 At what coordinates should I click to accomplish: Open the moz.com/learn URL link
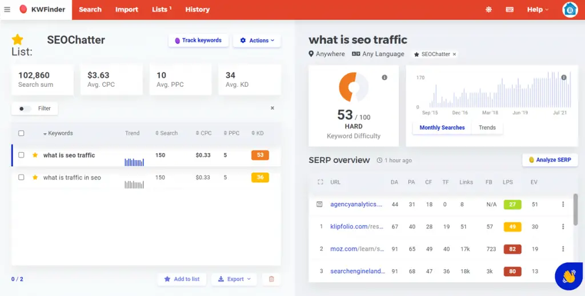[357, 249]
